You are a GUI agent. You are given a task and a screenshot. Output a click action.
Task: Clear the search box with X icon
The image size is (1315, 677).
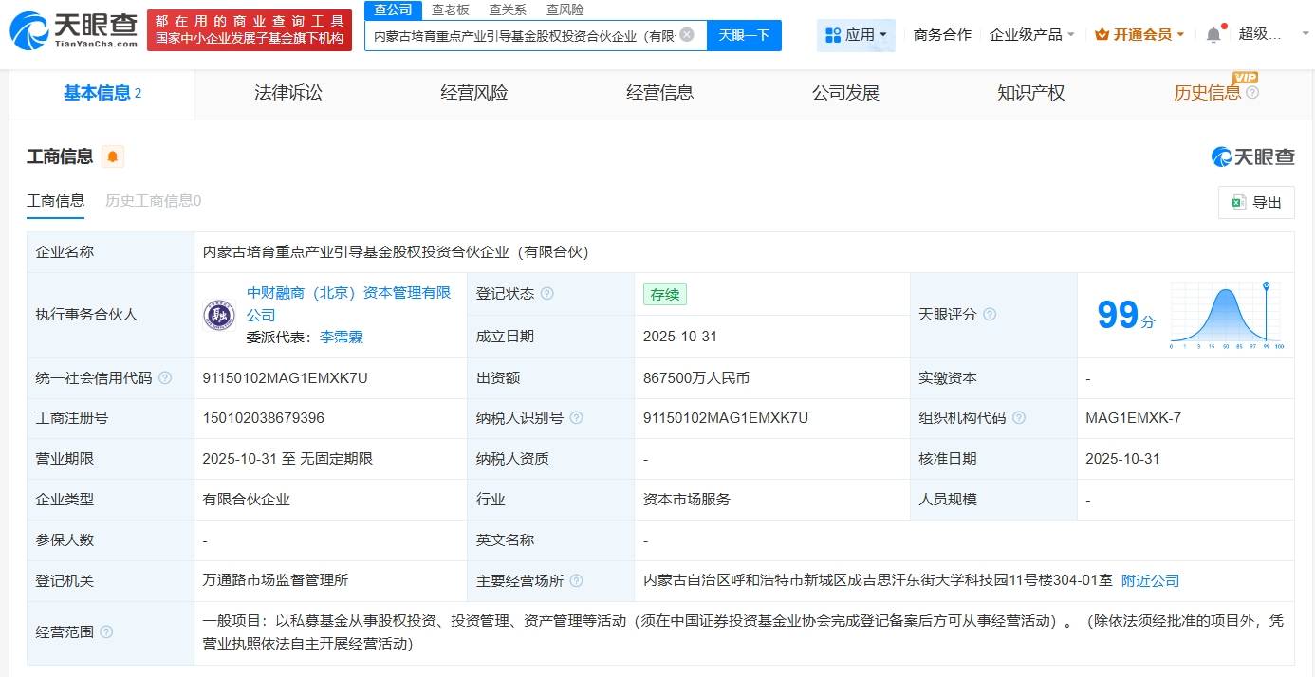(687, 35)
